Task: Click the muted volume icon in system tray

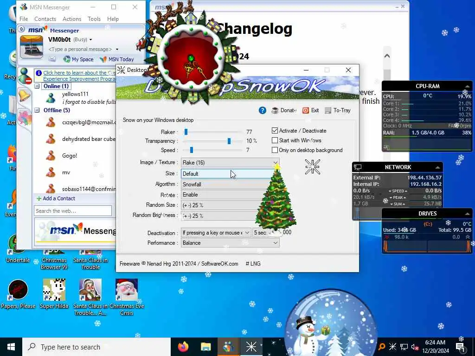Action: 415,347
